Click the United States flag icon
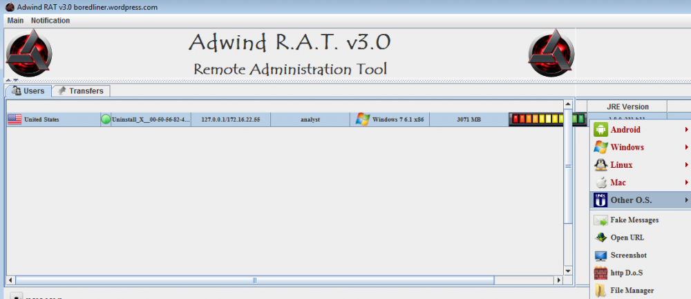Screen dimensions: 691x299 15,119
